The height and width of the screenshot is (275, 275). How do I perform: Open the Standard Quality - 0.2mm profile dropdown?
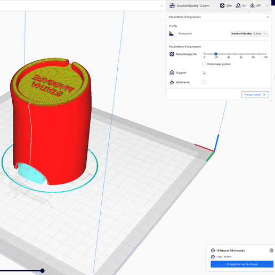pyautogui.click(x=249, y=34)
